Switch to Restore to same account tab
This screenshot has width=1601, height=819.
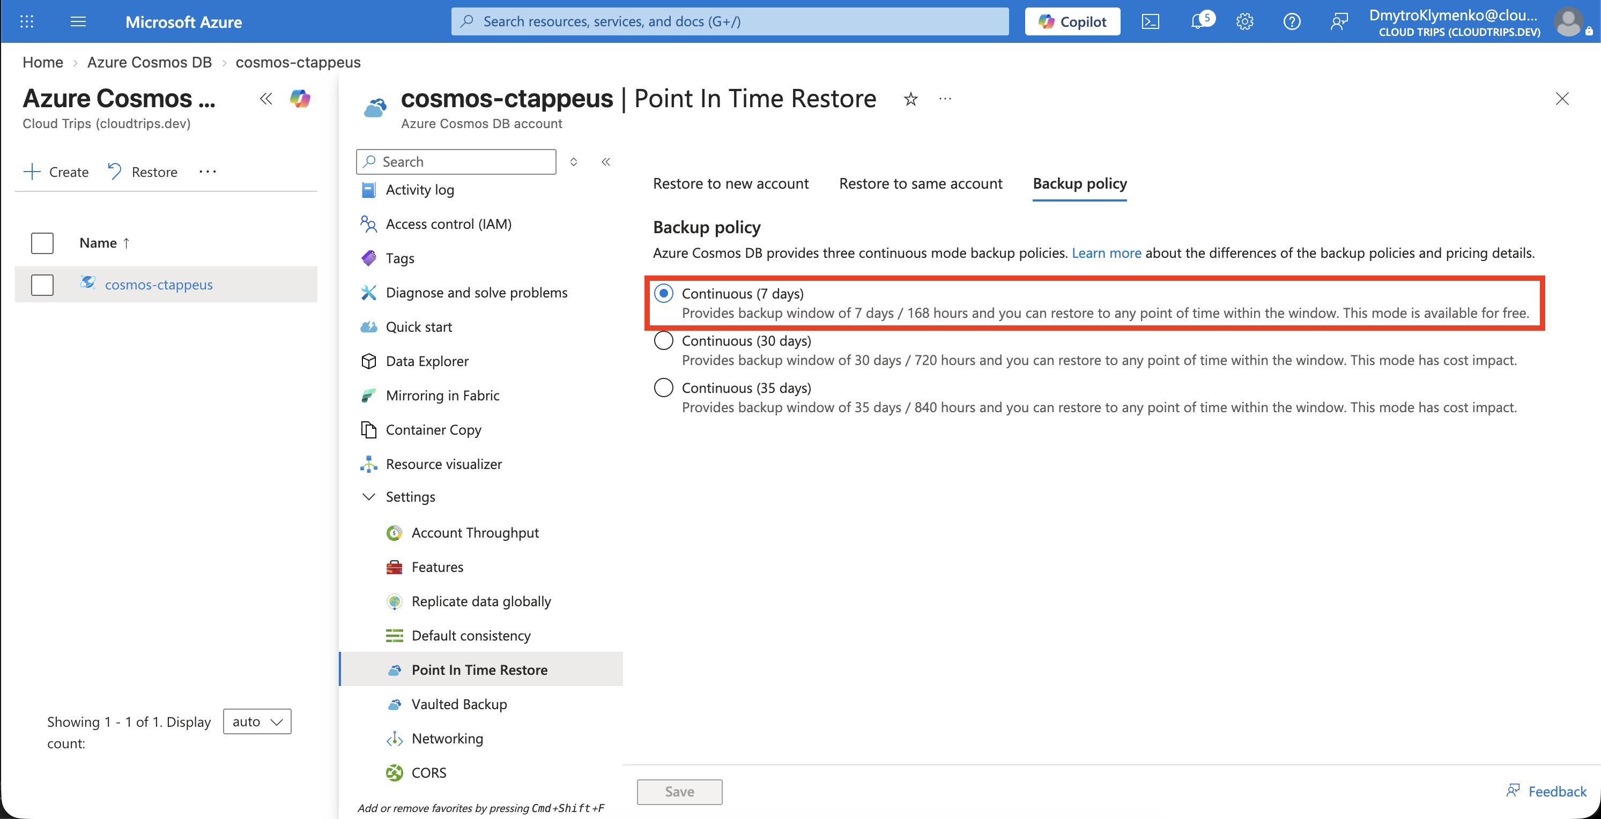coord(921,183)
